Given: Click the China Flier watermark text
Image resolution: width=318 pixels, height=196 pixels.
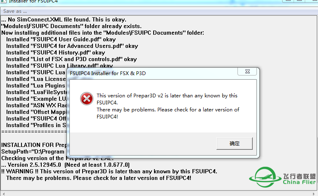Looking at the screenshot, I should [x=299, y=179].
